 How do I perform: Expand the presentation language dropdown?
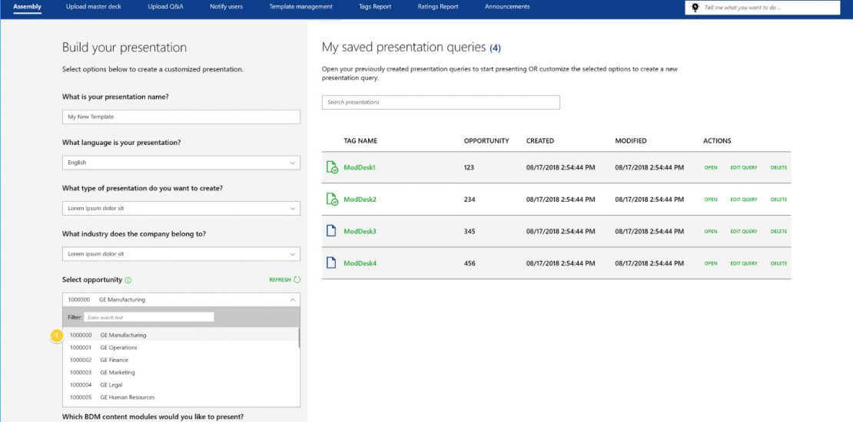coord(292,163)
